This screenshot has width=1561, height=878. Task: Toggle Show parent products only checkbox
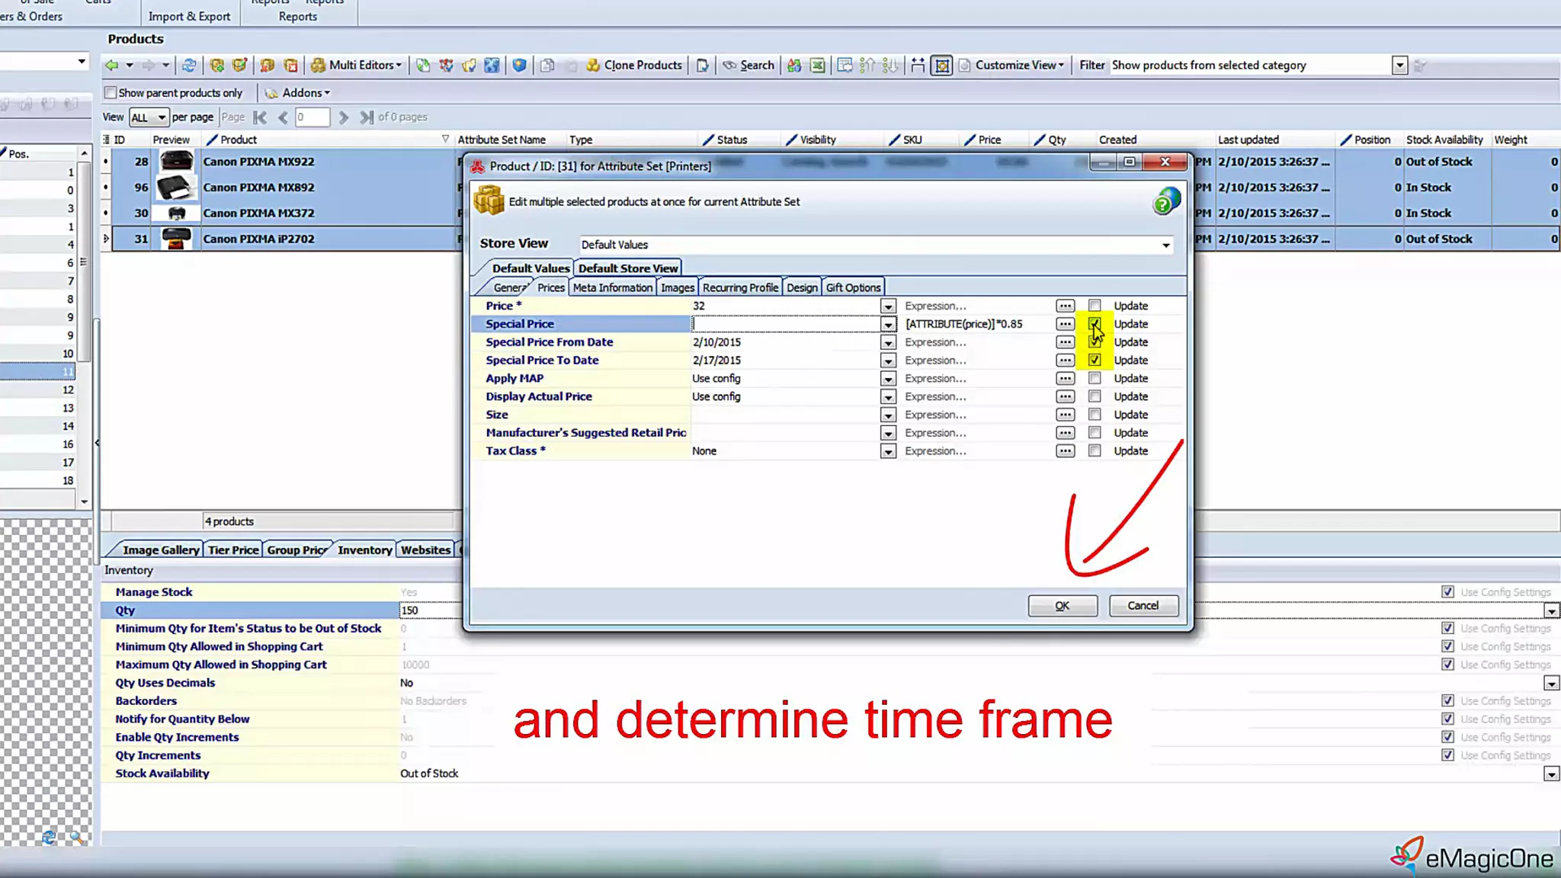[111, 93]
